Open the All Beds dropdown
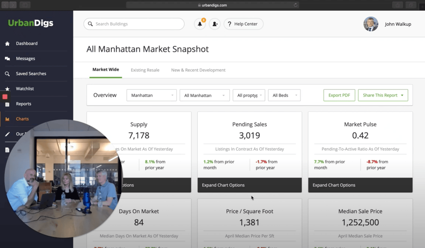This screenshot has width=425, height=248. 284,95
